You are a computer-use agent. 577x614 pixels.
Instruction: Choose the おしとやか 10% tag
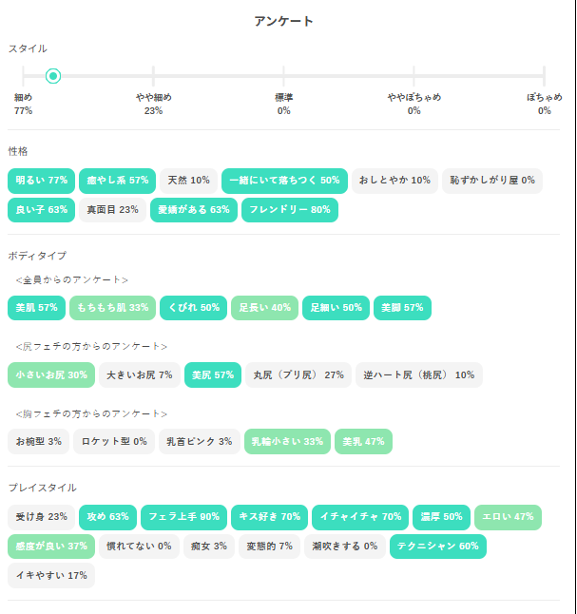click(x=394, y=181)
